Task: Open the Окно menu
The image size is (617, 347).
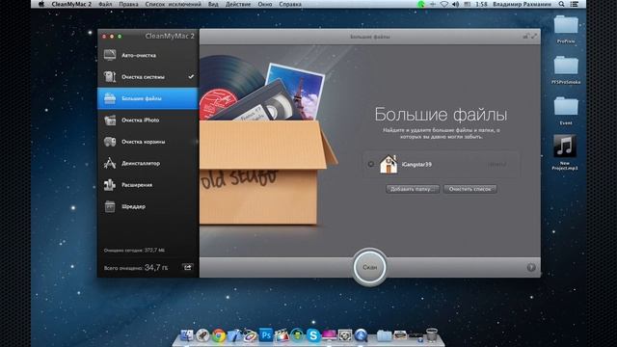Action: click(x=265, y=4)
